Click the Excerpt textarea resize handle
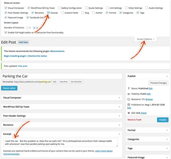Screen dimensions: 171x159 tap(117, 146)
